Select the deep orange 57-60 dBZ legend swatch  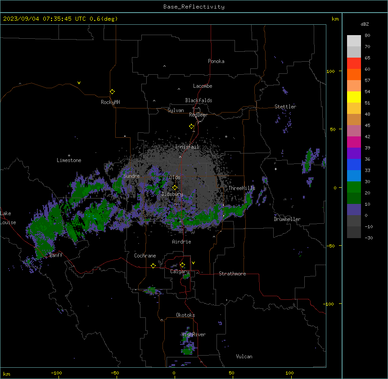[x=354, y=74]
